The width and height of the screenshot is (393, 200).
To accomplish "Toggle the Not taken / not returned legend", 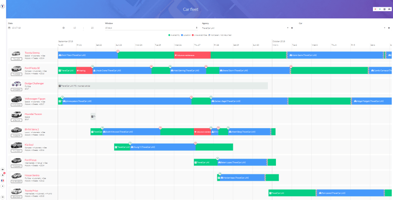I will (220, 35).
